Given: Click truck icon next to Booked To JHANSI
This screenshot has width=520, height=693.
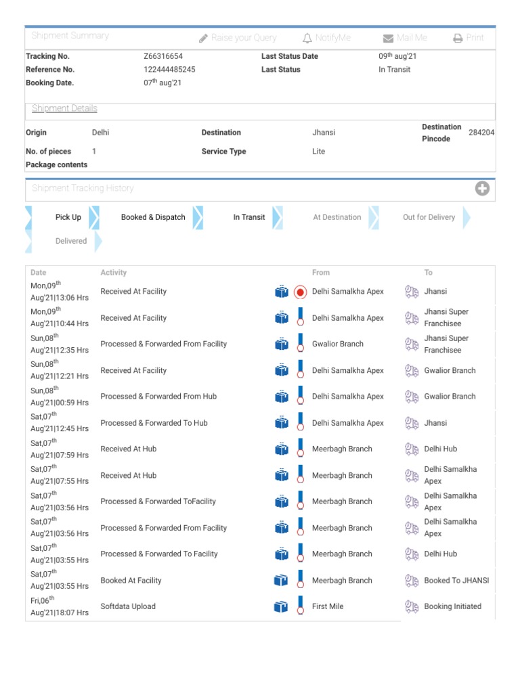Looking at the screenshot, I should [x=412, y=581].
